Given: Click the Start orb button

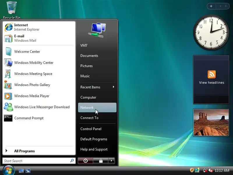Looking at the screenshot, I should tap(9, 170).
